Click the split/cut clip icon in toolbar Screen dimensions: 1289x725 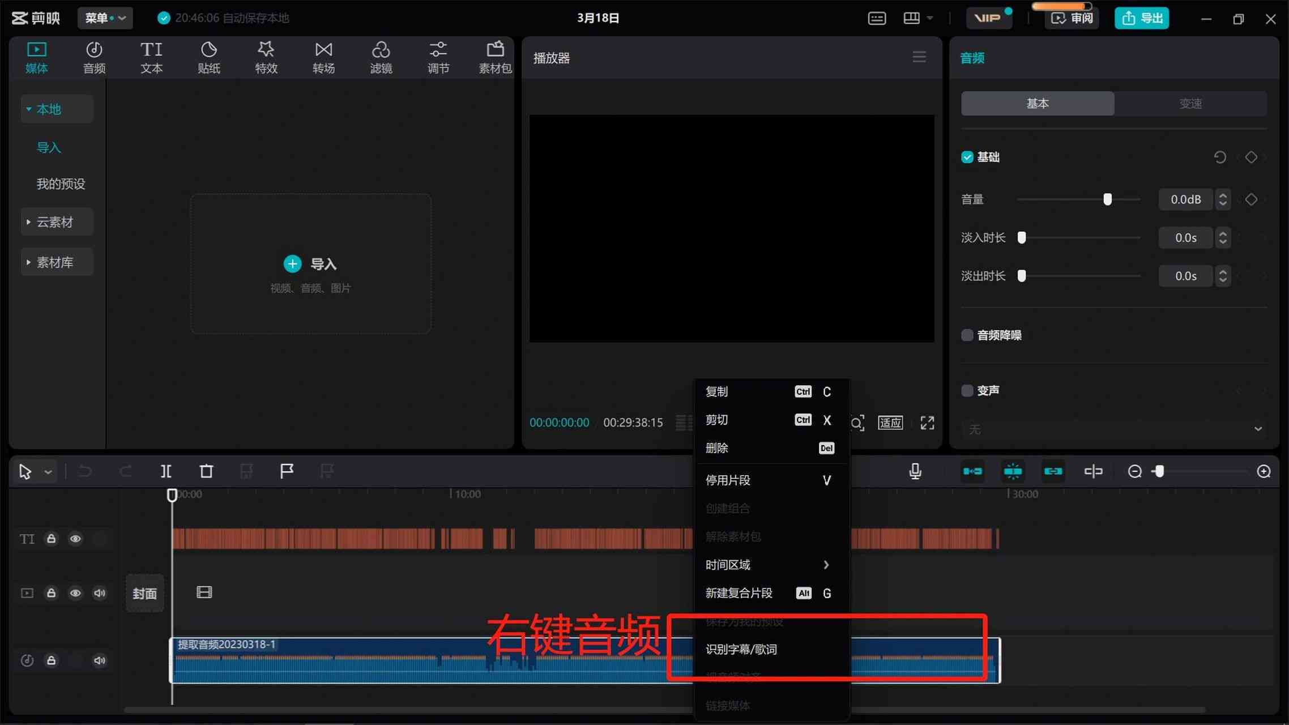165,471
